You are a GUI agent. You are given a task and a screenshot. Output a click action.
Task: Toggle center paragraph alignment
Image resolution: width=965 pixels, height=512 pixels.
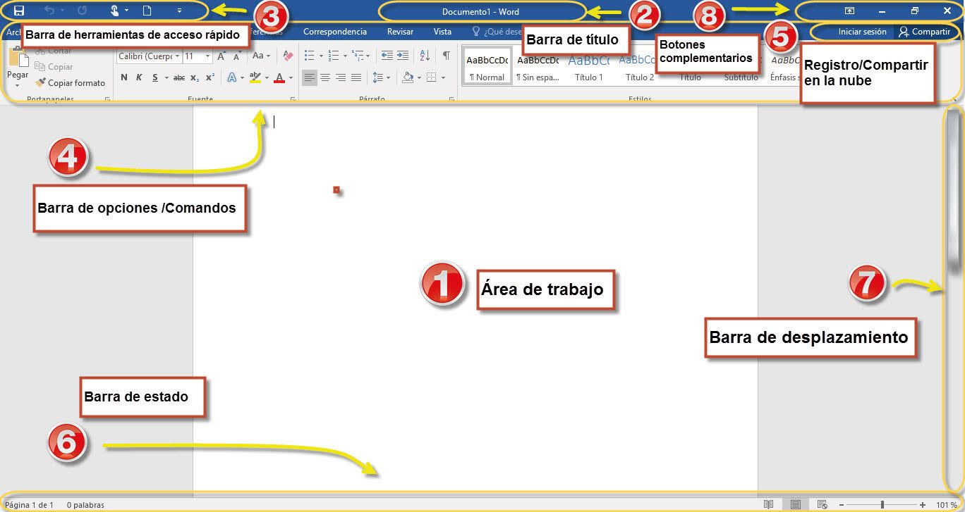(324, 77)
